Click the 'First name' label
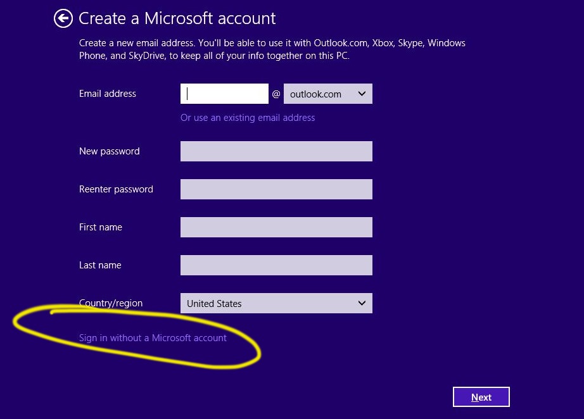The image size is (584, 419). pyautogui.click(x=101, y=227)
